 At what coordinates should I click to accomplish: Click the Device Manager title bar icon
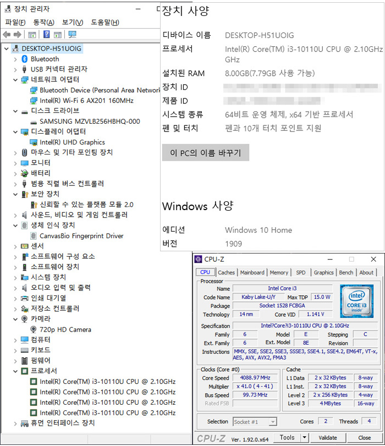8,9
